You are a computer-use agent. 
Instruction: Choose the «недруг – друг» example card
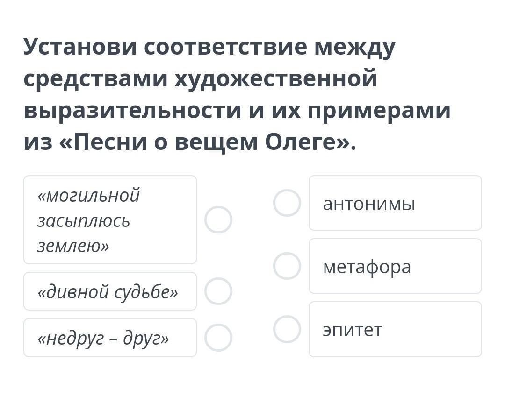pos(110,338)
